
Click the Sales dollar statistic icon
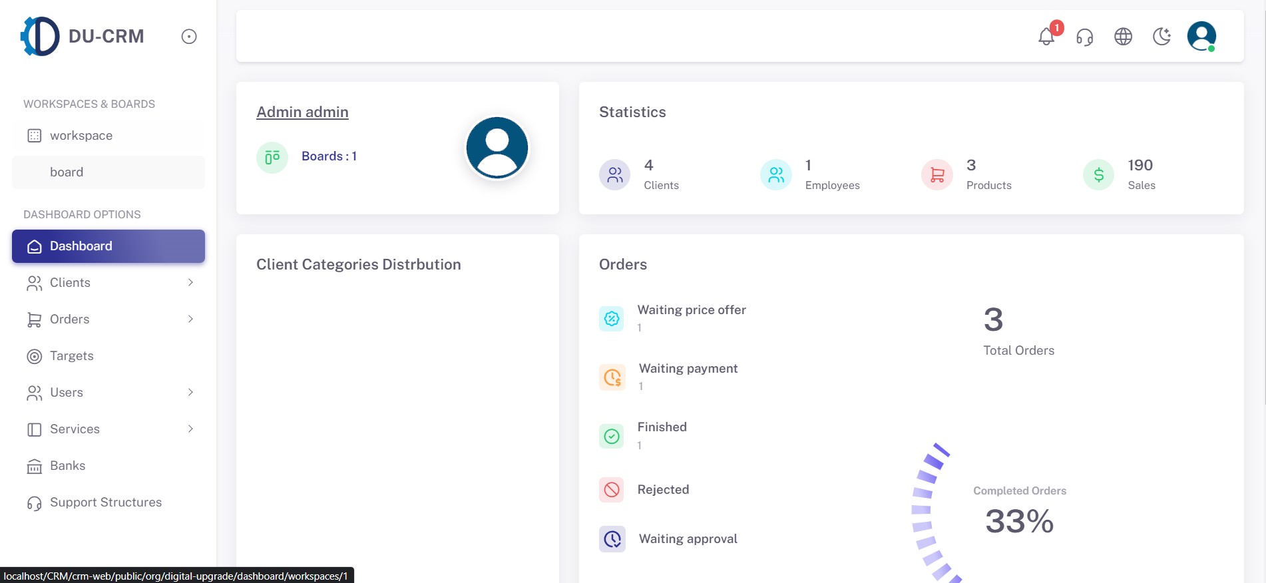(1099, 175)
